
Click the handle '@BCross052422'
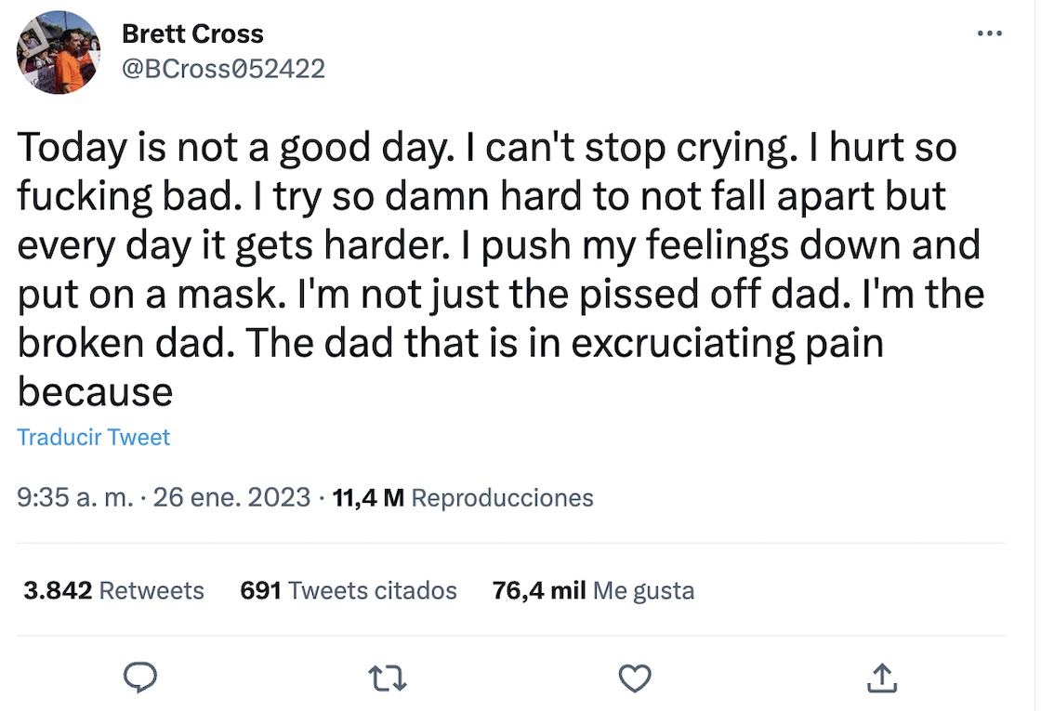(223, 68)
